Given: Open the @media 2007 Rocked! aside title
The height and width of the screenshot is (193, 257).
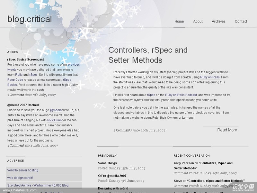Looking at the screenshot, I should [23, 105].
